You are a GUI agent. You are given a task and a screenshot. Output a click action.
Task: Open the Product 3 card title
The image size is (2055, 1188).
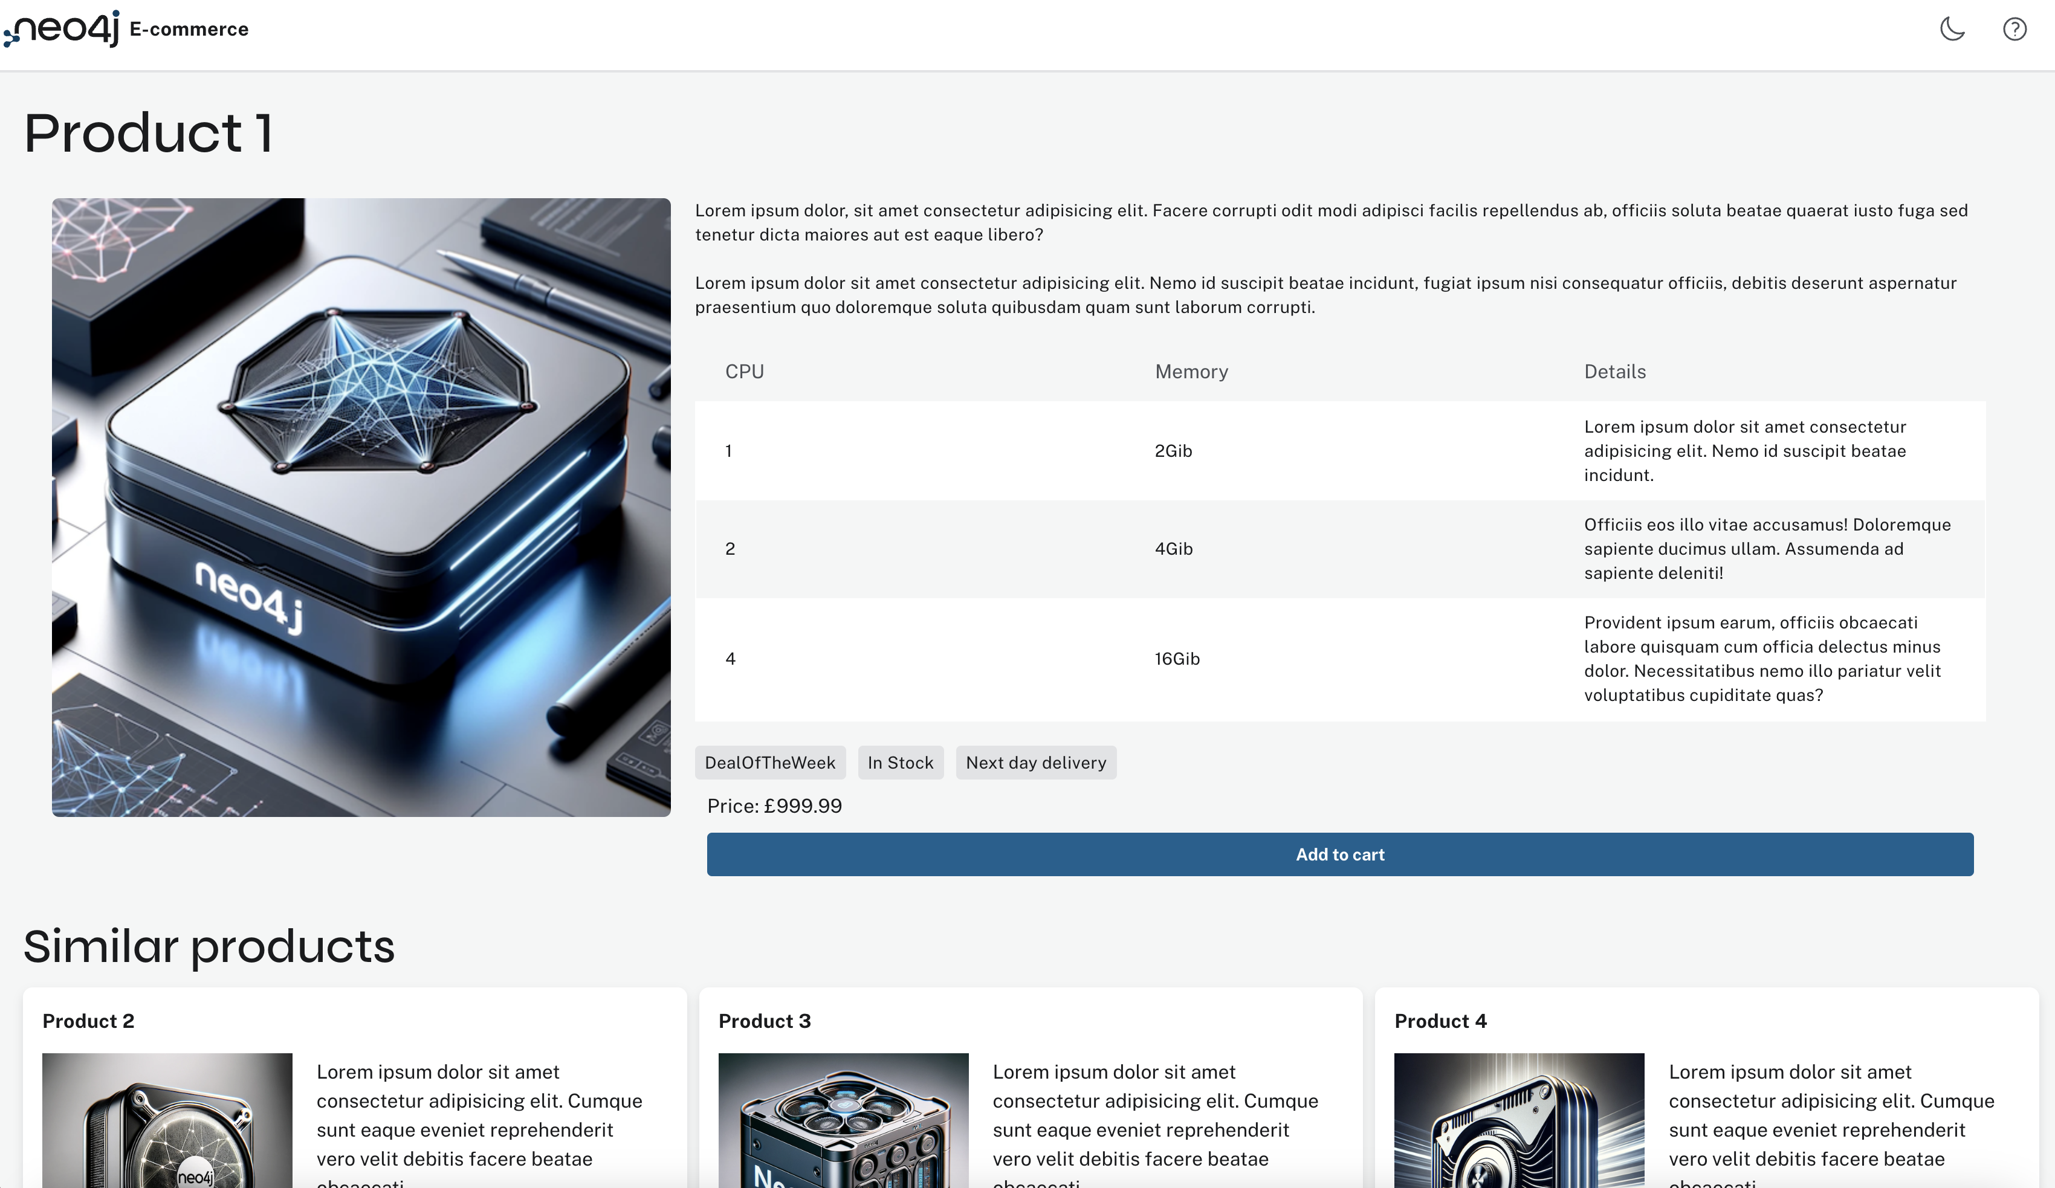pos(764,1021)
